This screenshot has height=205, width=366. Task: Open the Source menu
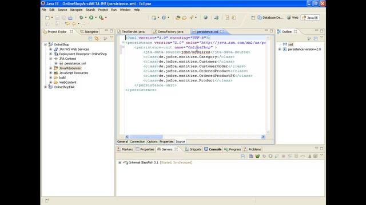point(62,10)
